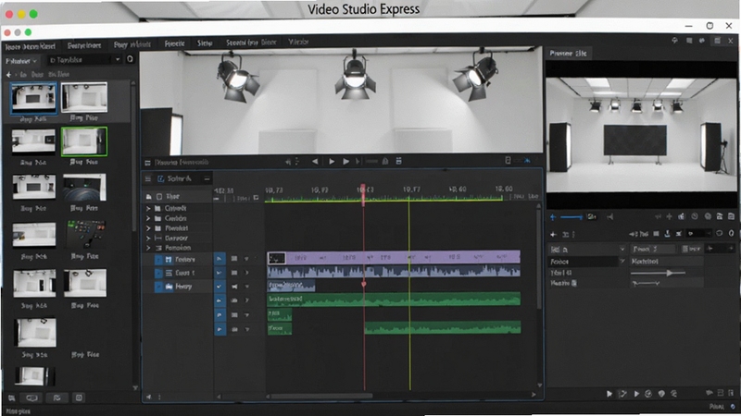Click the lock icon in preview transport bar
741x416 pixels.
point(385,161)
